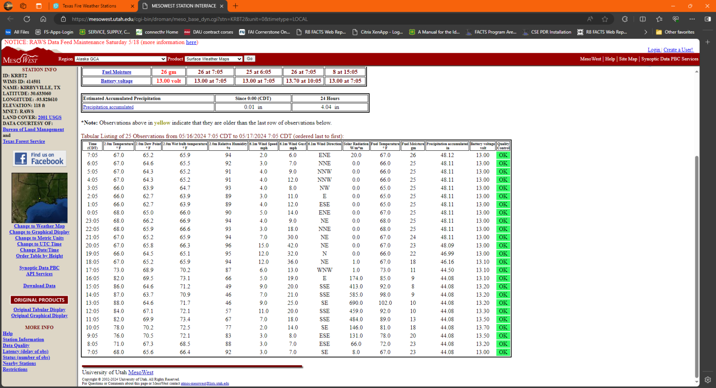The width and height of the screenshot is (716, 388).
Task: Open favorites list icon
Action: (x=659, y=19)
